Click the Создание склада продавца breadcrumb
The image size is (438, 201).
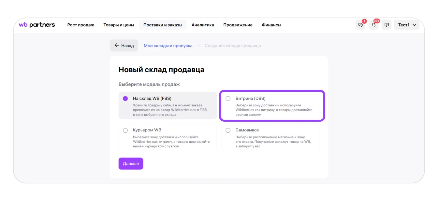coord(232,46)
